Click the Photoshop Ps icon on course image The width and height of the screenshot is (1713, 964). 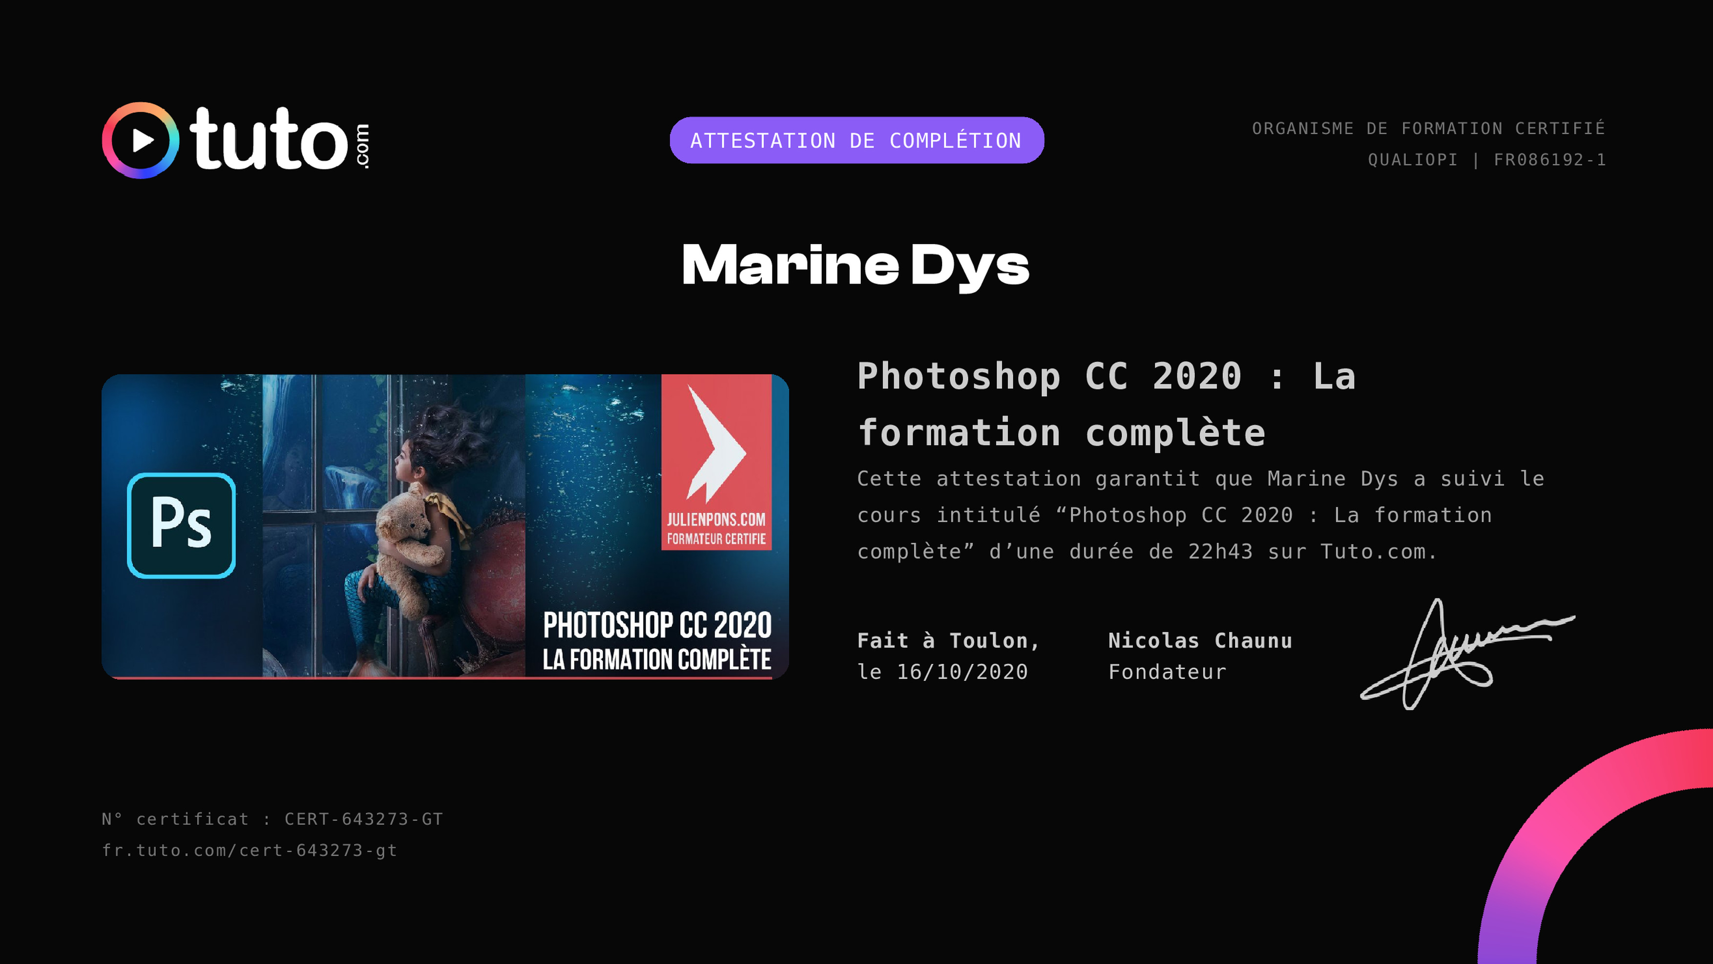click(182, 525)
